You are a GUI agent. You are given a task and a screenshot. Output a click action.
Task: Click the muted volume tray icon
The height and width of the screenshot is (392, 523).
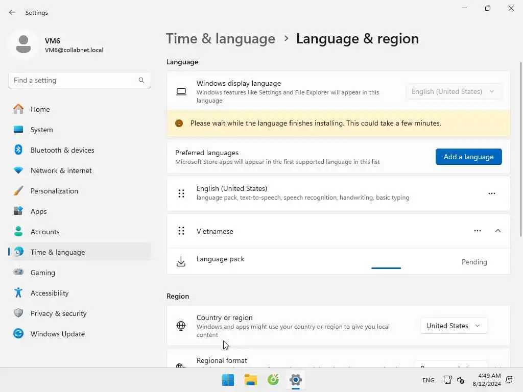(x=461, y=380)
